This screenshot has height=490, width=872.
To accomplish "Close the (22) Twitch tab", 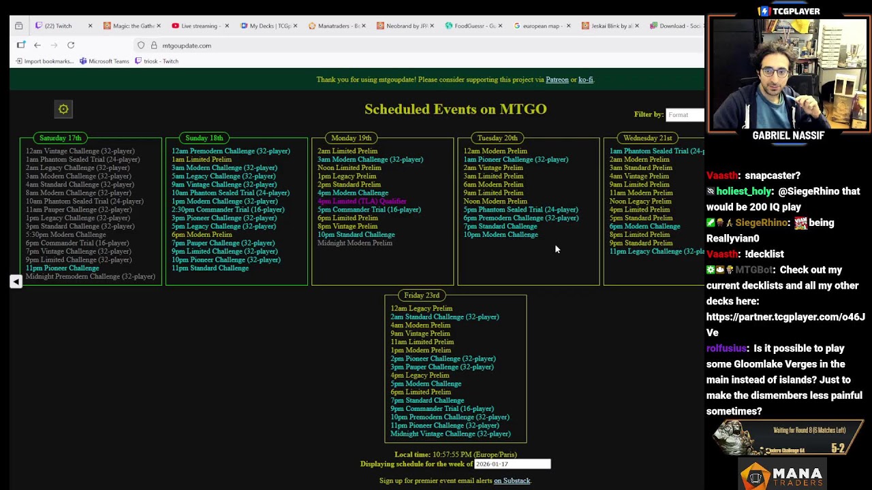I will (x=90, y=26).
